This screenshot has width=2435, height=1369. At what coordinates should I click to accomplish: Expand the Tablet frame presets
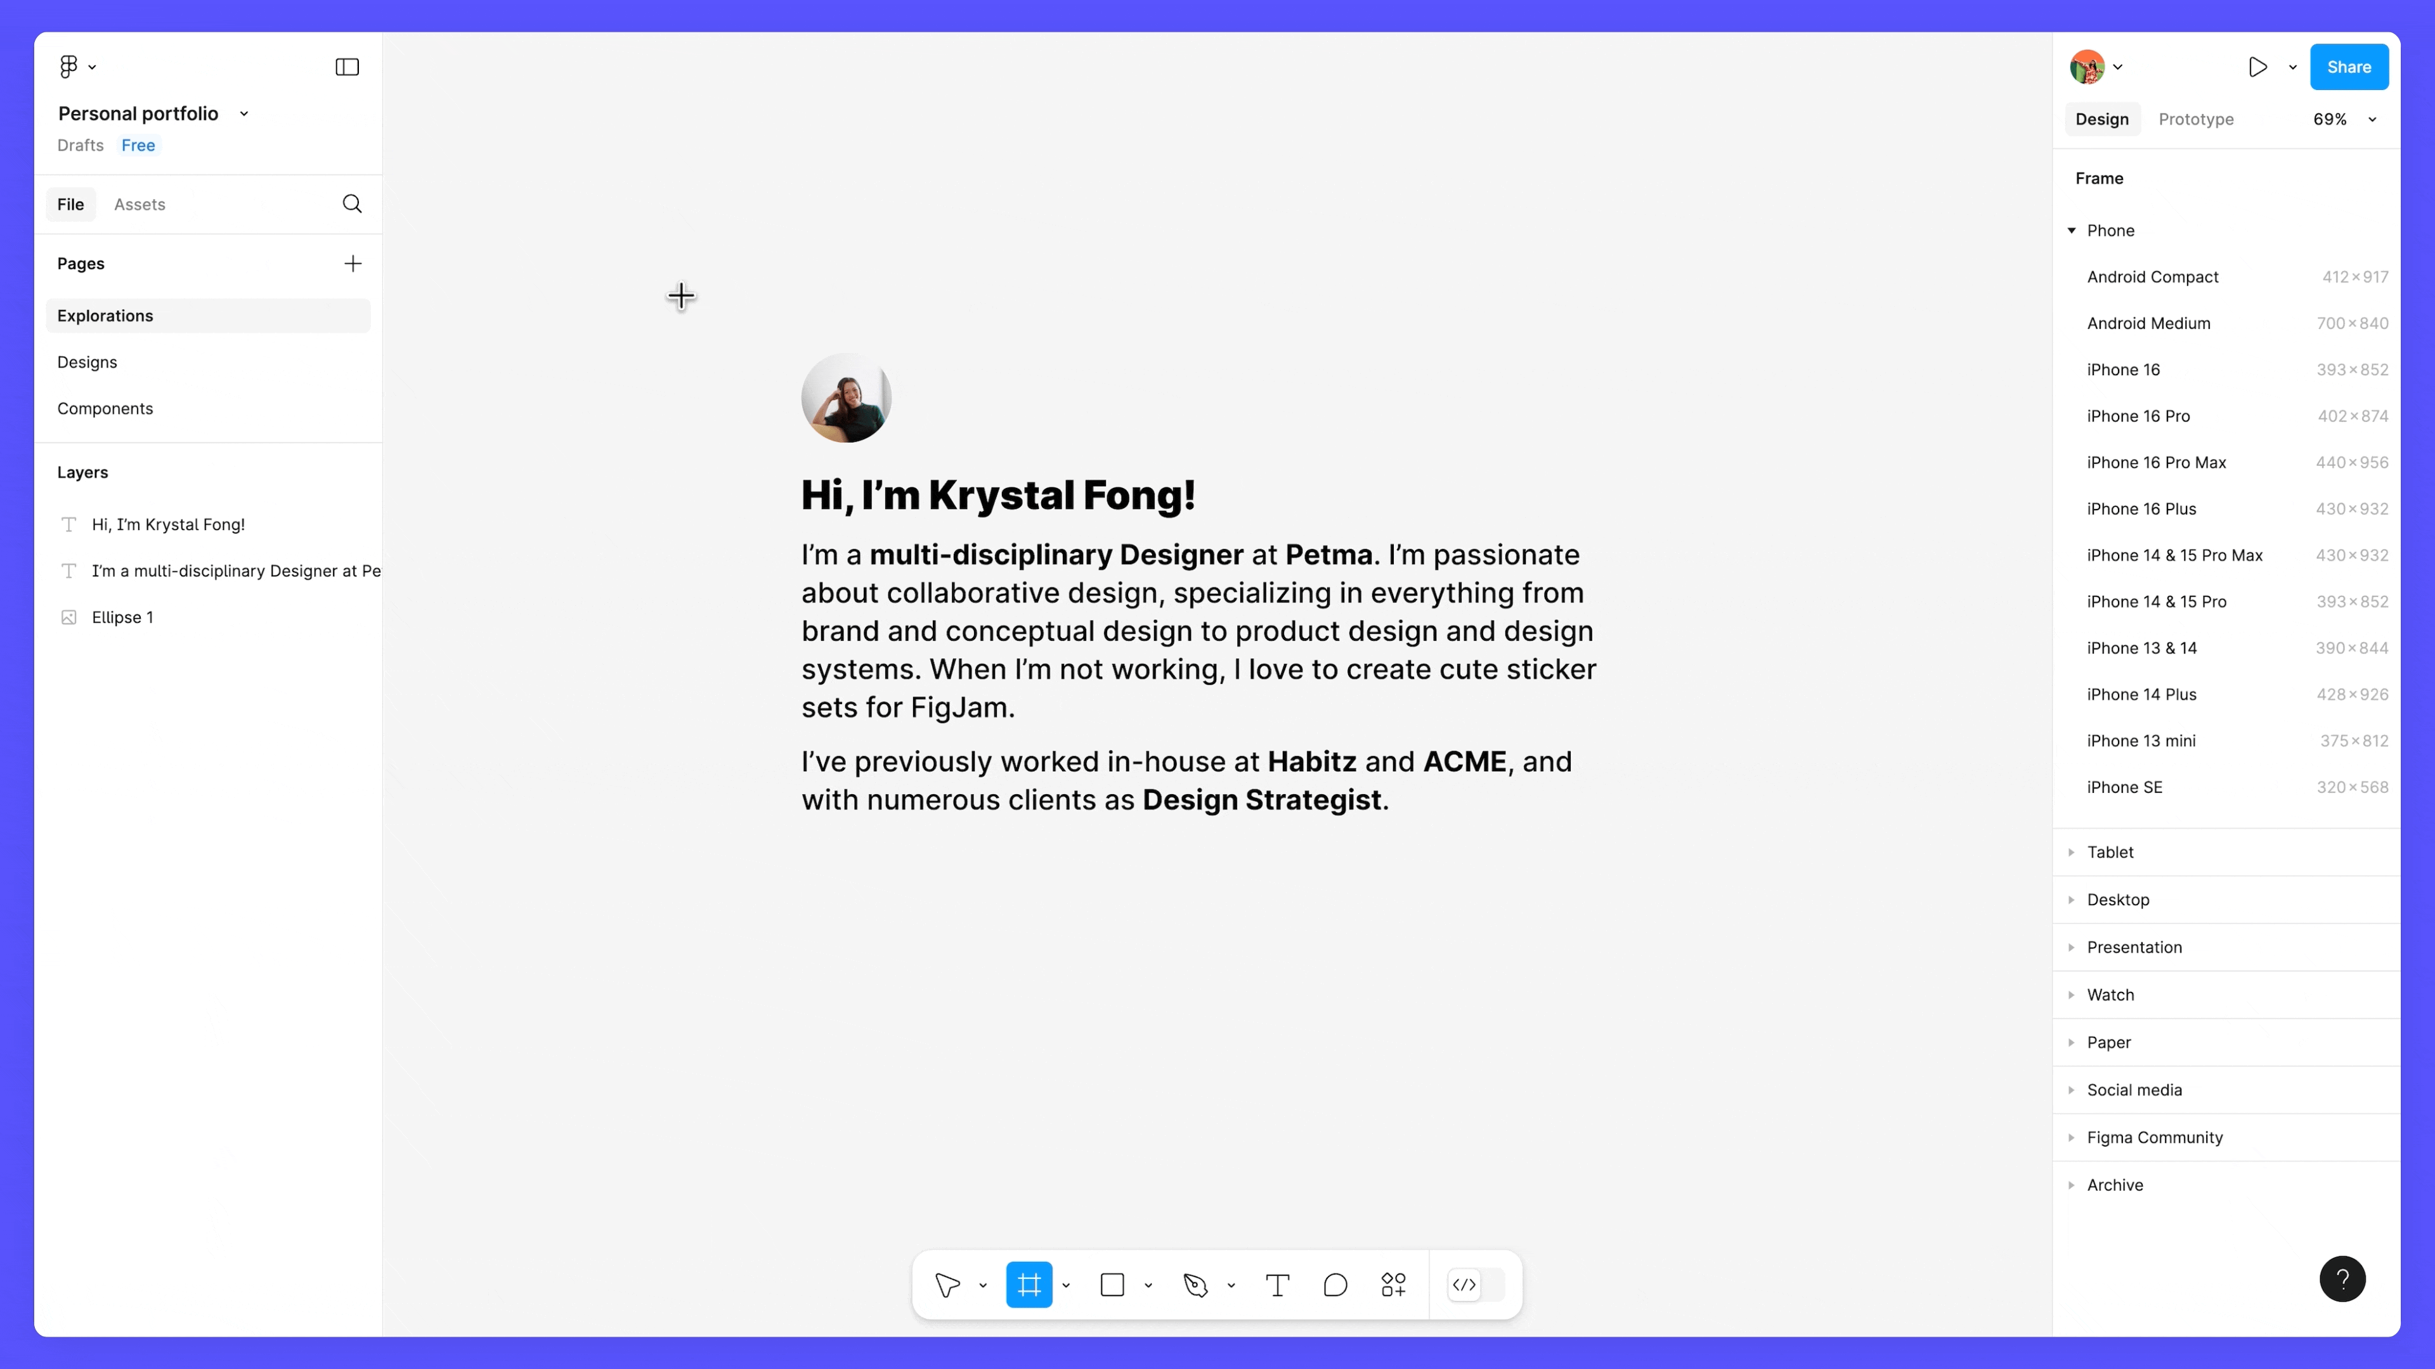(x=2110, y=852)
